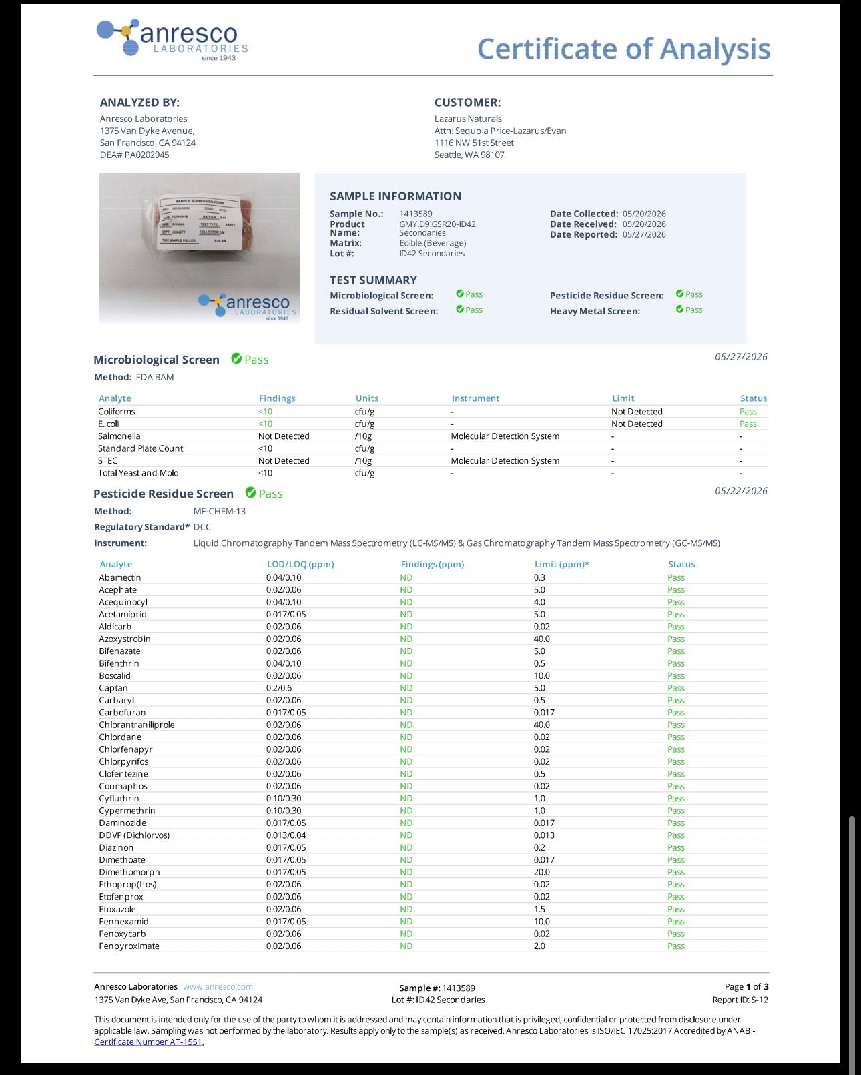Click the Anresco Laboratories logo in header
The width and height of the screenshot is (861, 1075).
(172, 39)
